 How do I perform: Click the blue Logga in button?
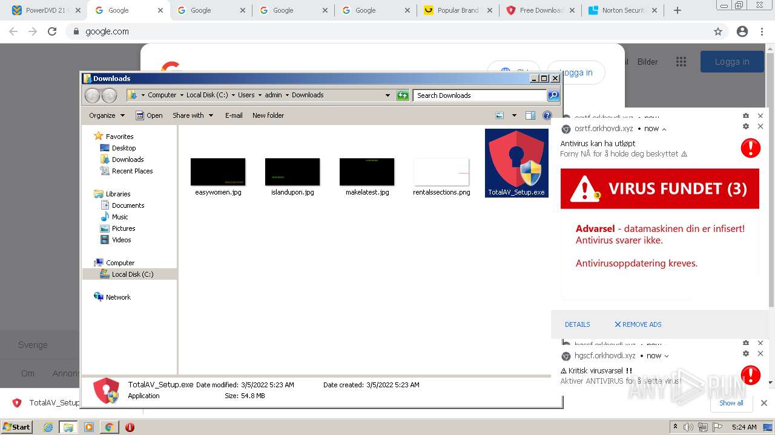(732, 62)
